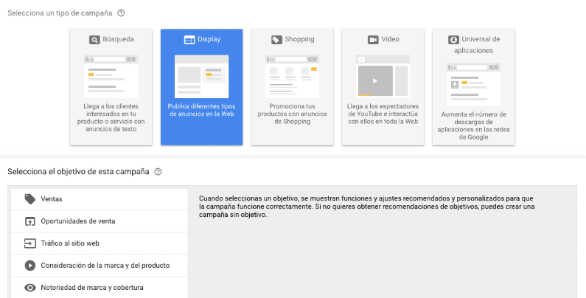The image size is (586, 298).
Task: Choose the Tráfico al sitio web objective
Action: pyautogui.click(x=100, y=243)
